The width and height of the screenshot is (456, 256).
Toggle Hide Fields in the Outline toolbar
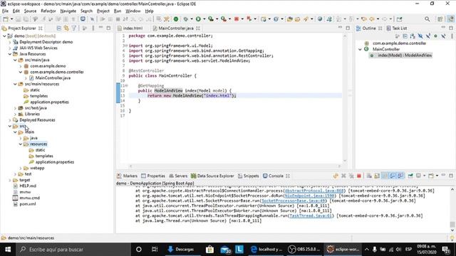(420, 36)
